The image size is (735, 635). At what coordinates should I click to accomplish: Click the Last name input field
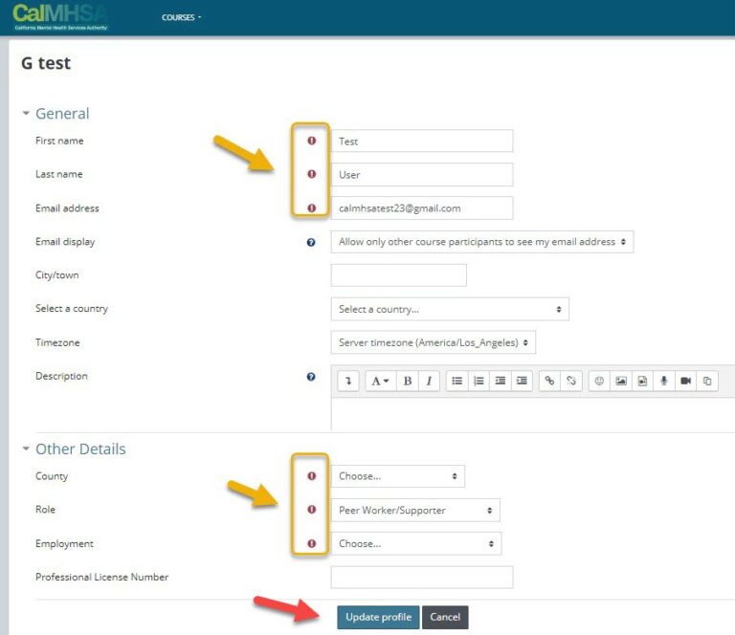(422, 175)
